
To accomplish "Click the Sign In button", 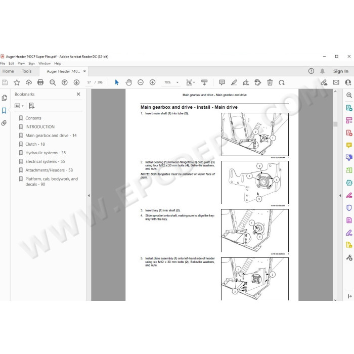I will pyautogui.click(x=341, y=71).
